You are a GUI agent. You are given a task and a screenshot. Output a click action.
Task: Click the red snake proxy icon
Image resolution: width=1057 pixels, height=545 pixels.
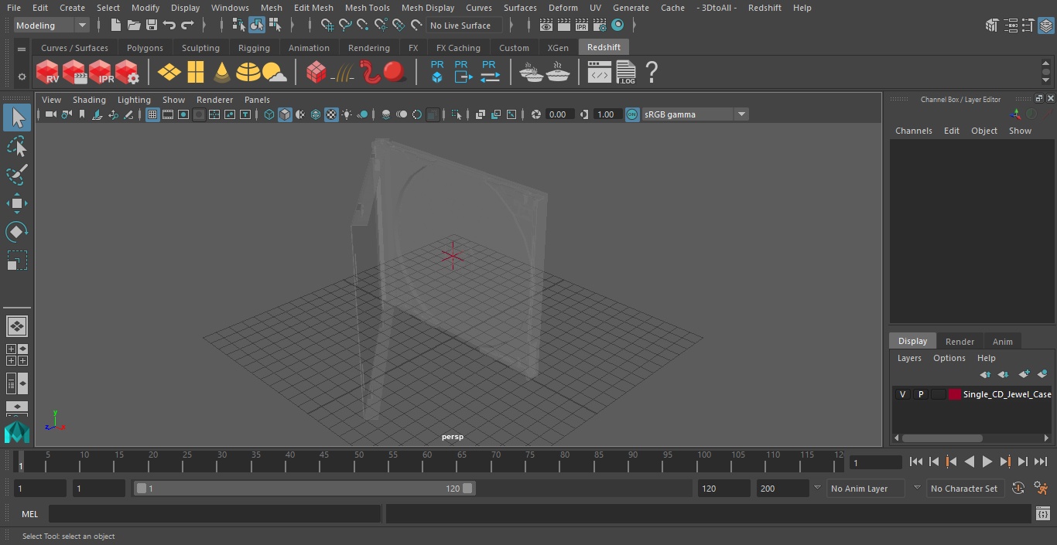pos(370,73)
